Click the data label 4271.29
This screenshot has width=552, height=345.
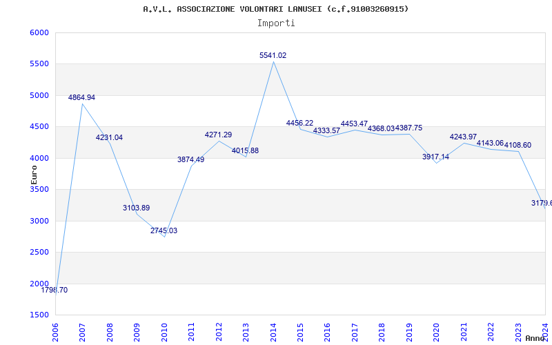218,135
